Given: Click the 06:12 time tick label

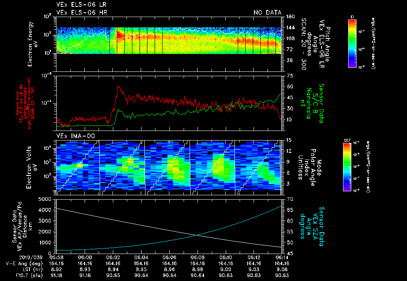Looking at the screenshot, I should (x=254, y=257).
